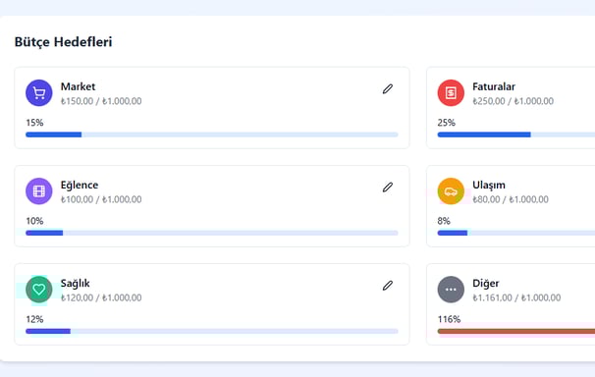Viewport: 595px width, 377px height.
Task: Click the Sağlık progress bar
Action: coord(212,331)
